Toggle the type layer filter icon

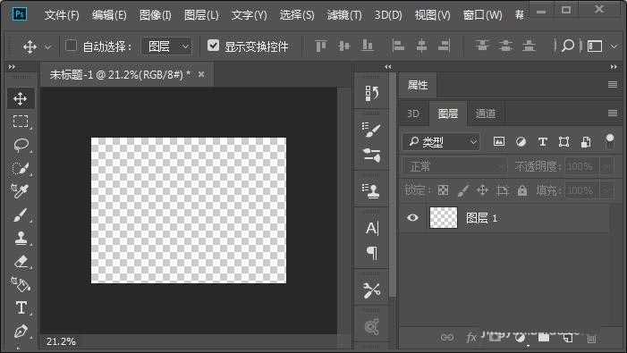(543, 141)
